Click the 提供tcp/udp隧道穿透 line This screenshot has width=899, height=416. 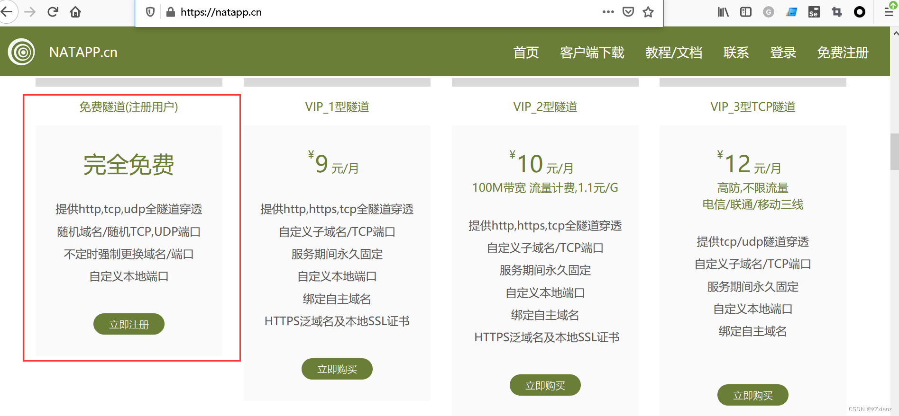click(753, 242)
